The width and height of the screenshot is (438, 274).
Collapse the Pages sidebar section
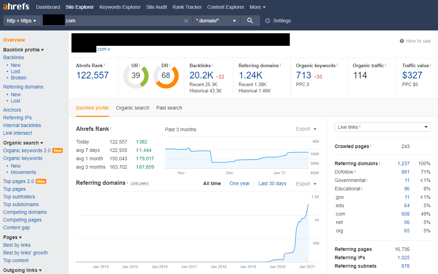(x=13, y=237)
